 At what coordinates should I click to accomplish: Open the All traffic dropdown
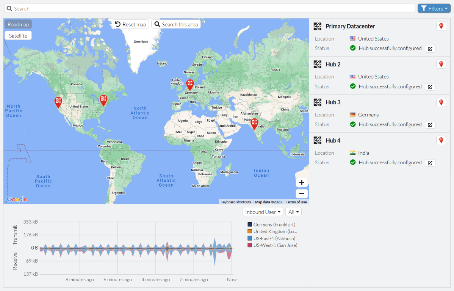point(293,211)
